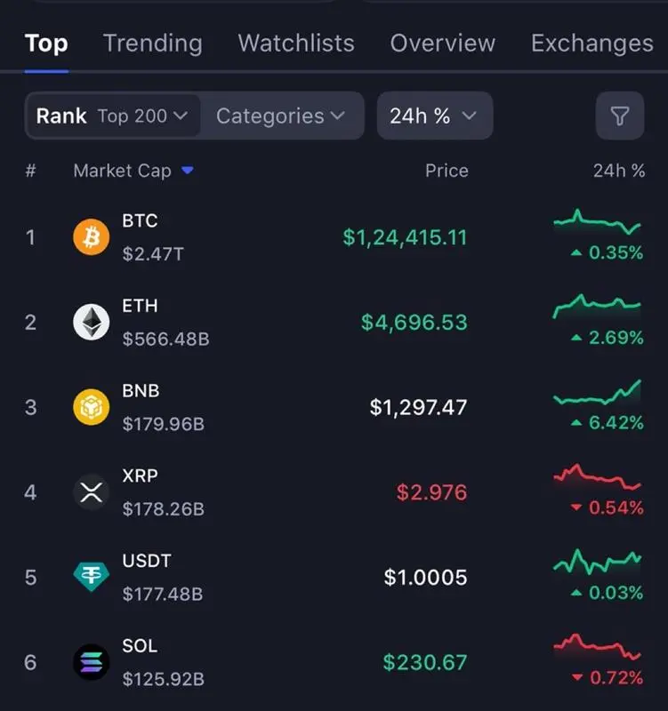The image size is (668, 711).
Task: Click the Ethereum diamond icon
Action: click(x=91, y=322)
